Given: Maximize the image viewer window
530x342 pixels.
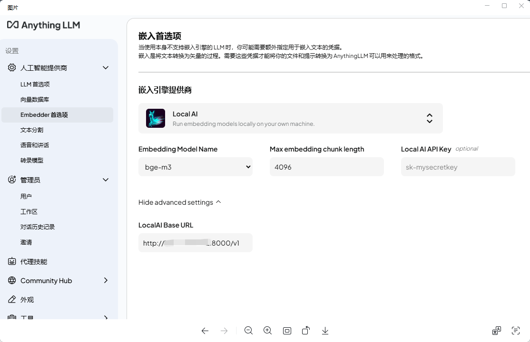Looking at the screenshot, I should (504, 6).
